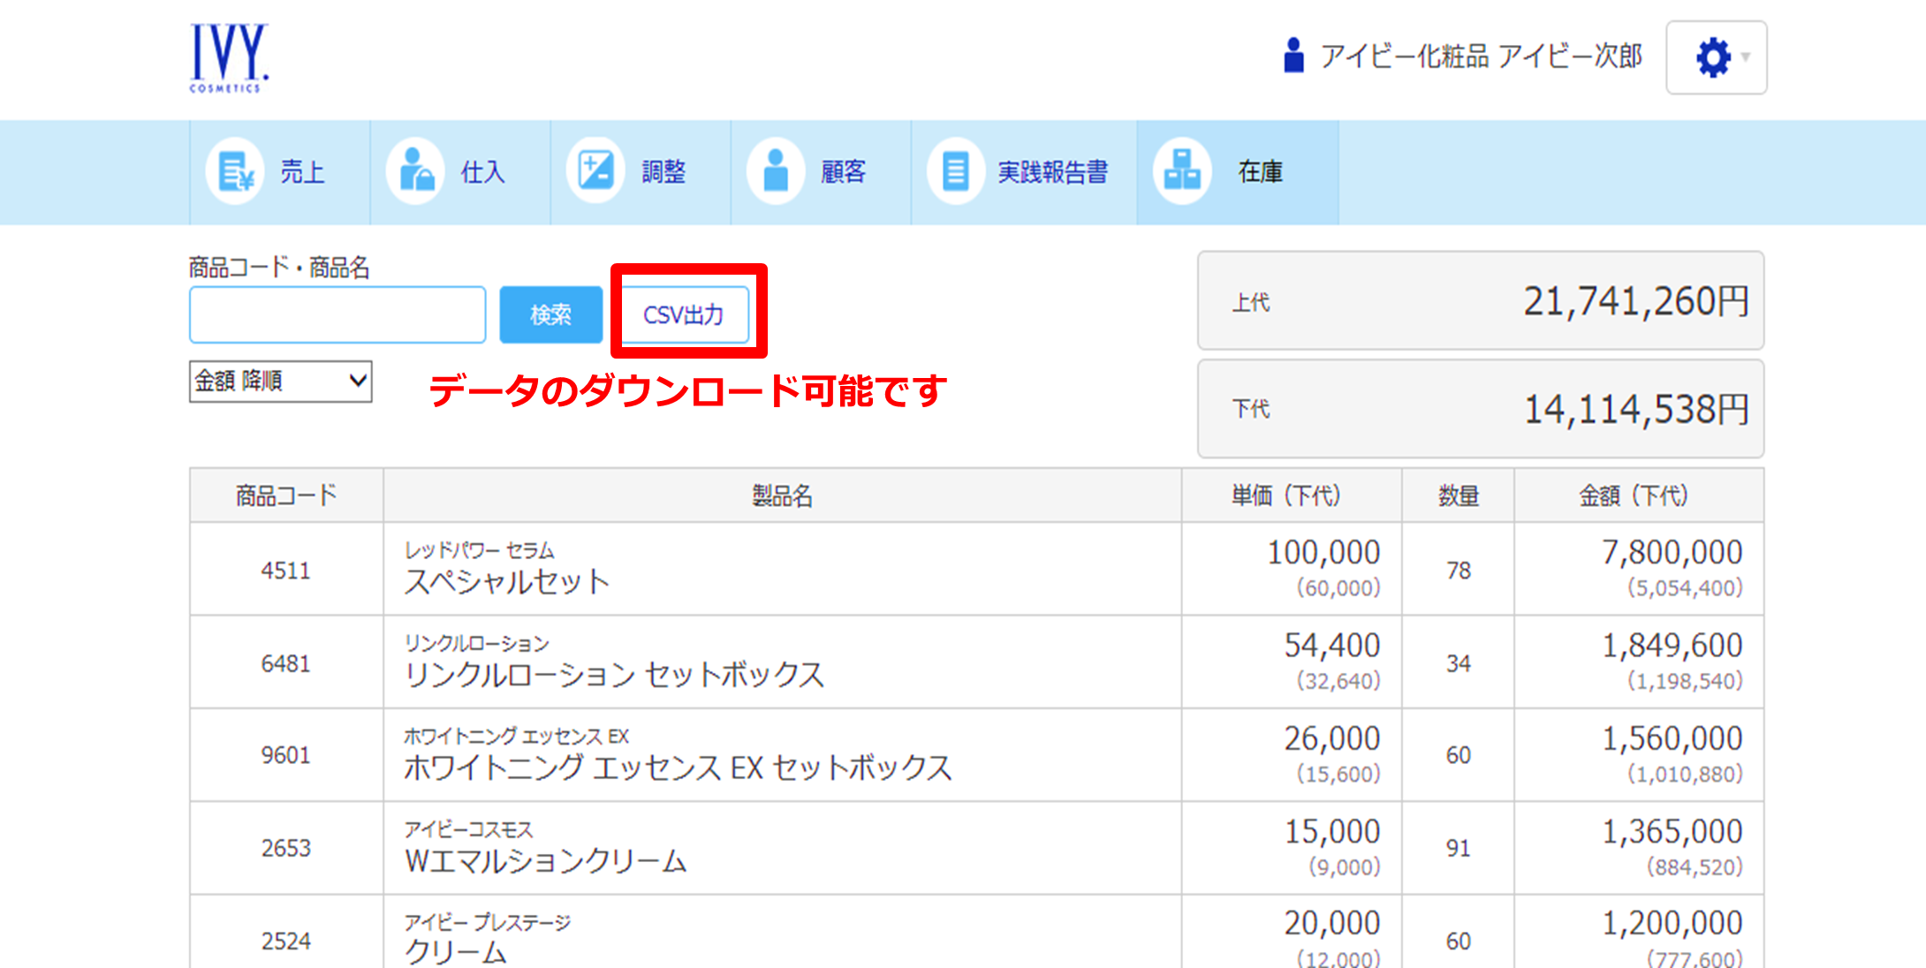Switch to the 在庫 tab label
1926x968 pixels.
[1260, 171]
